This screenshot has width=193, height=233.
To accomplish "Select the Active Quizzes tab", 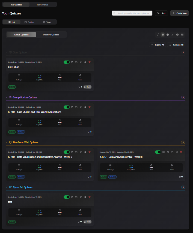I will coord(21,35).
